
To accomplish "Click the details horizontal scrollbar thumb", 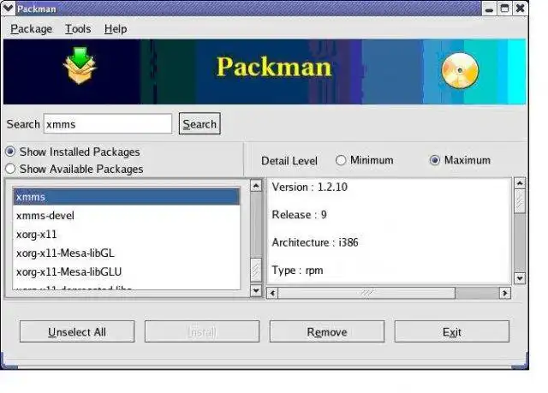I will pos(367,293).
